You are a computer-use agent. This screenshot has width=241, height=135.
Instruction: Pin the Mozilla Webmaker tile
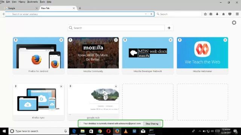click(180, 40)
